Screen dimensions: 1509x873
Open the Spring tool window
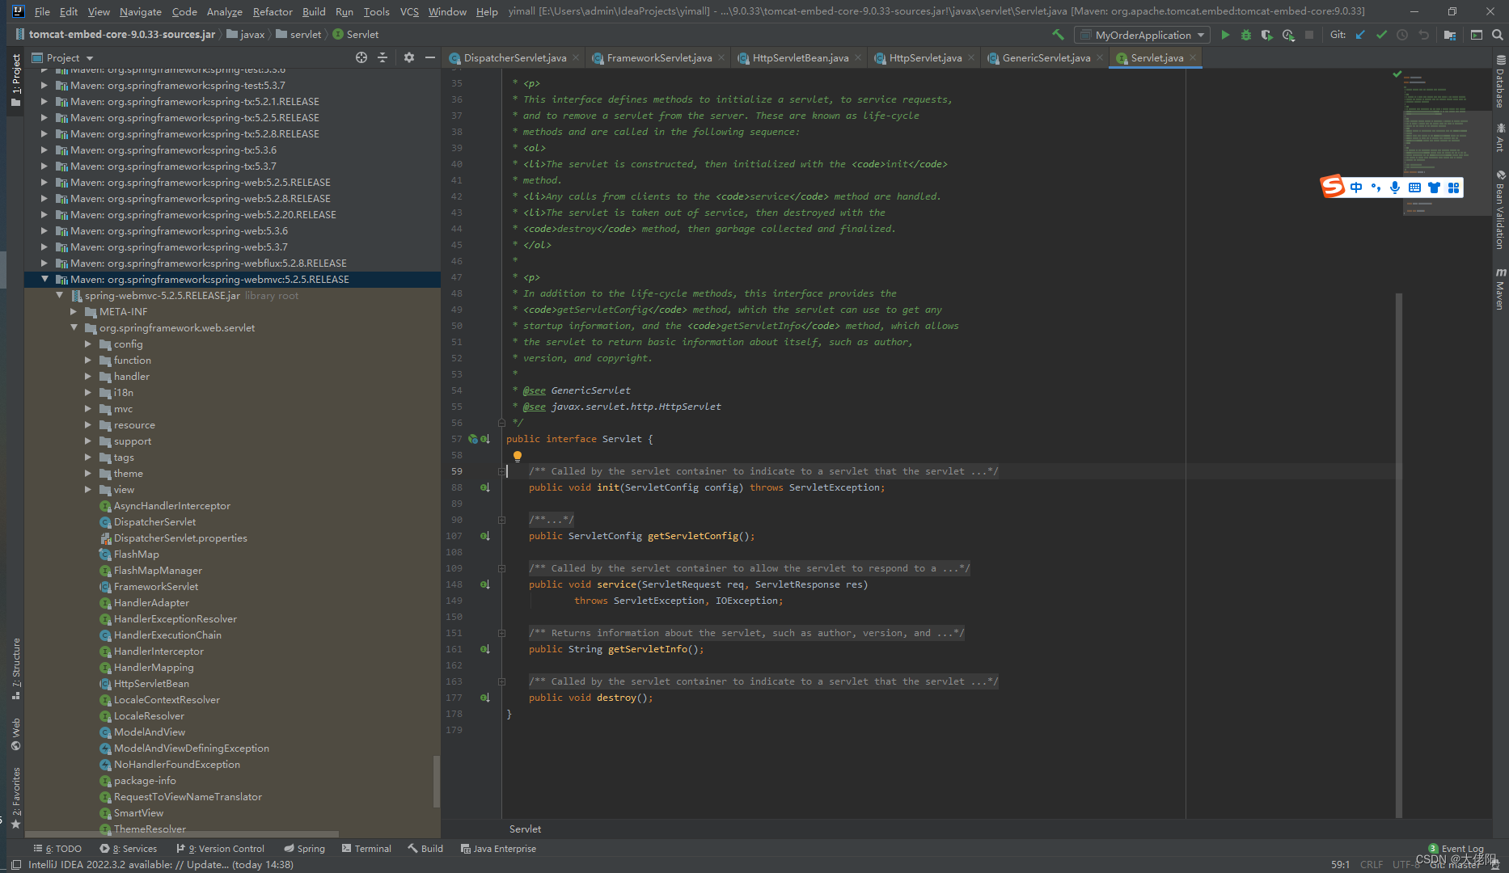pos(304,849)
